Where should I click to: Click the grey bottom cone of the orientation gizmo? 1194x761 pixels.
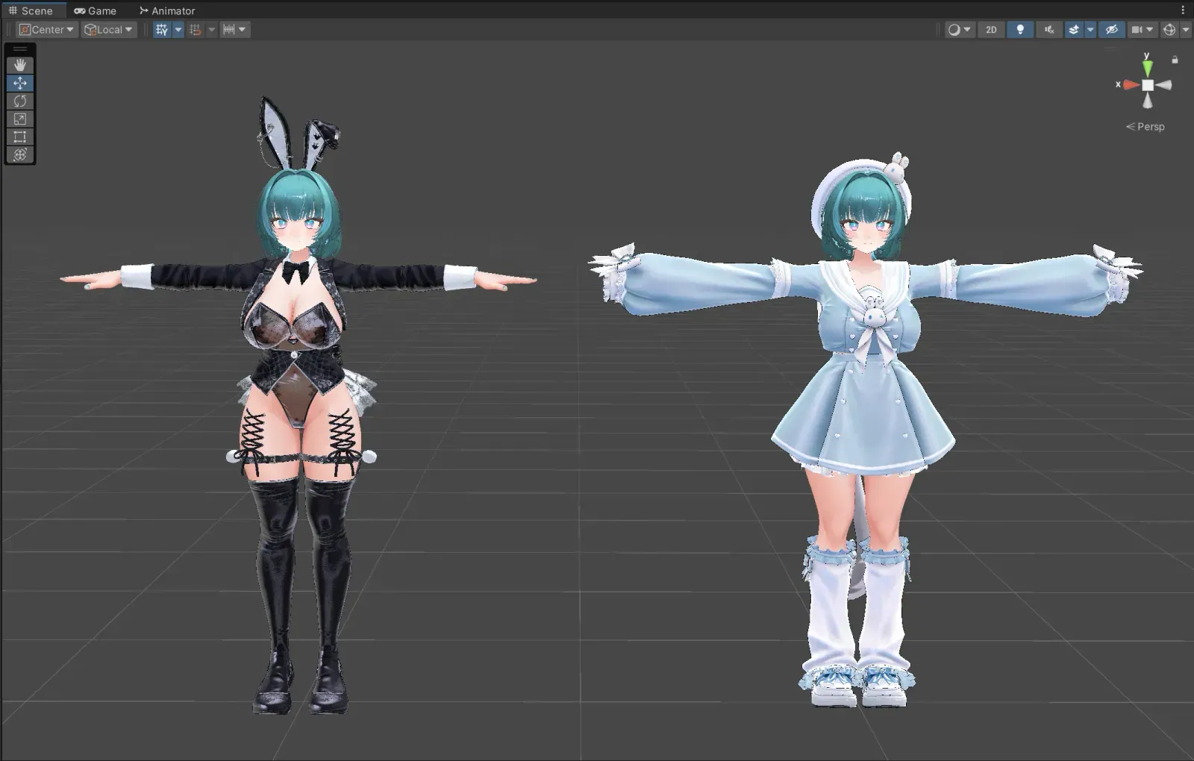pos(1148,101)
